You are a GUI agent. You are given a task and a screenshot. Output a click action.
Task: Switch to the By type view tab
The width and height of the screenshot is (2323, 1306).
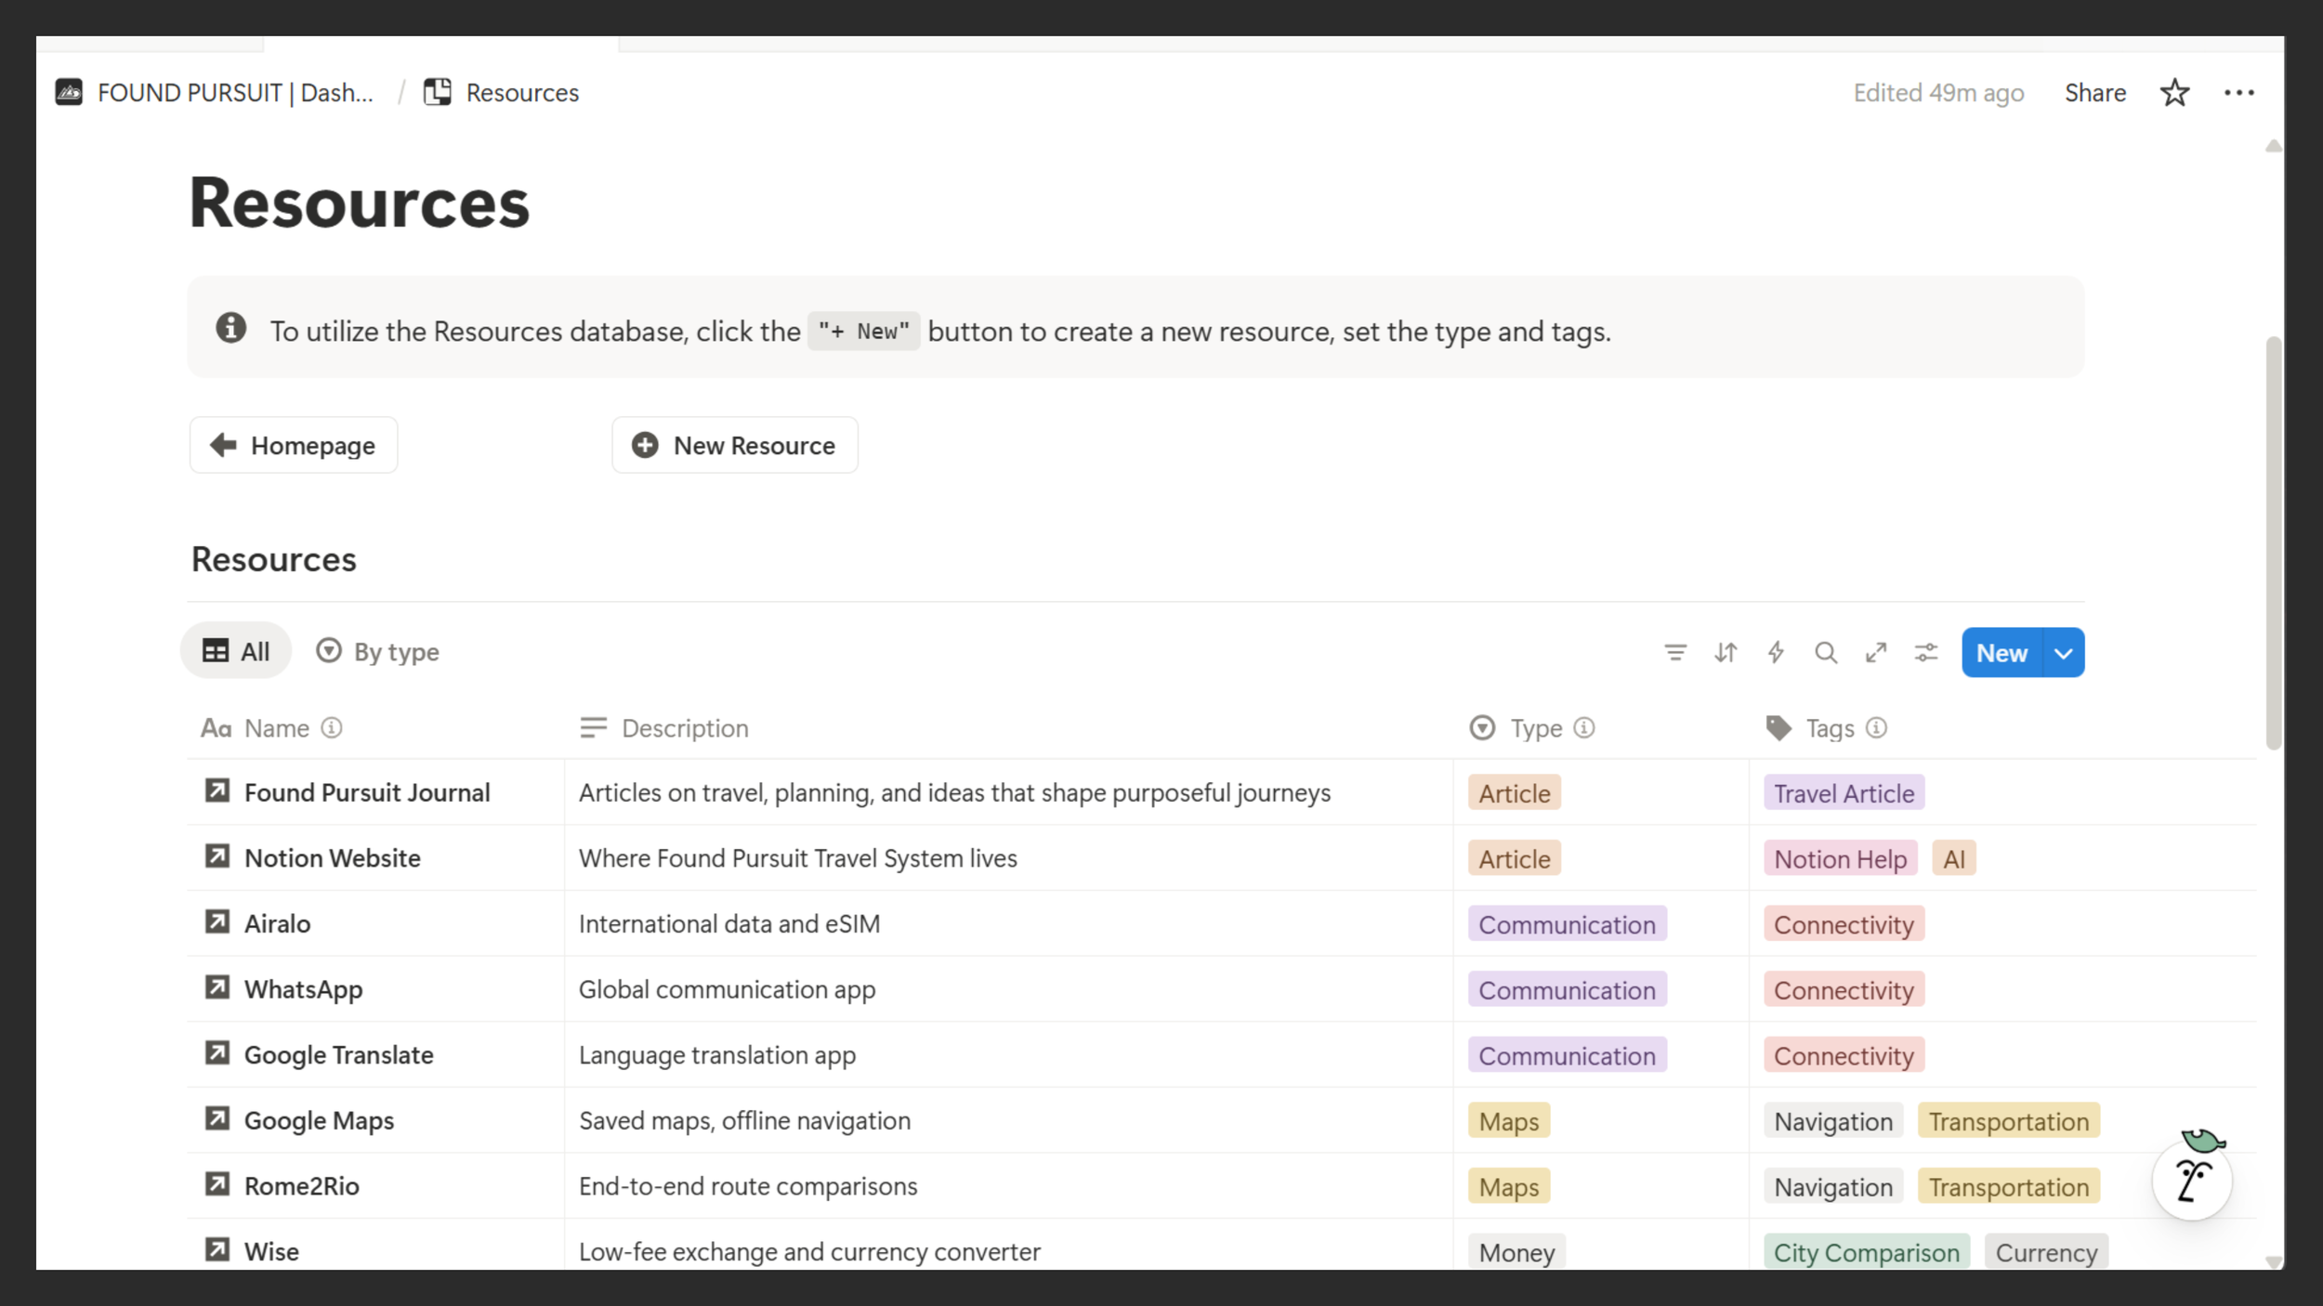tap(378, 652)
